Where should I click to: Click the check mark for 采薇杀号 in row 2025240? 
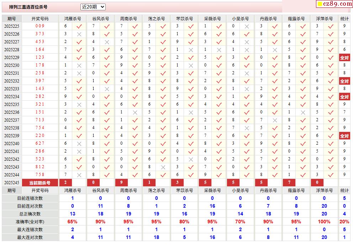(219, 144)
